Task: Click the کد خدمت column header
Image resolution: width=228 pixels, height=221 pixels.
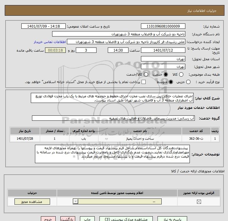Action: click(196, 131)
